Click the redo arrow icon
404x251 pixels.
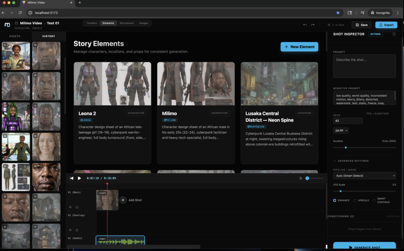[x=313, y=25]
